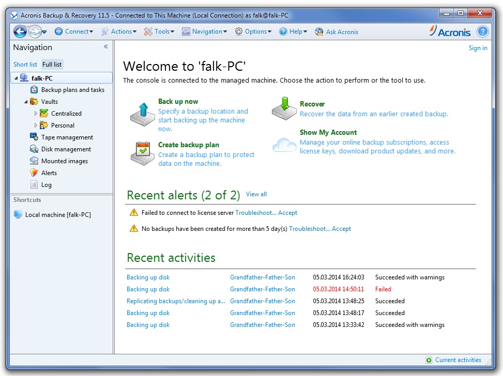Click the Show My Account cloud icon
This screenshot has width=503, height=376.
coord(284,144)
